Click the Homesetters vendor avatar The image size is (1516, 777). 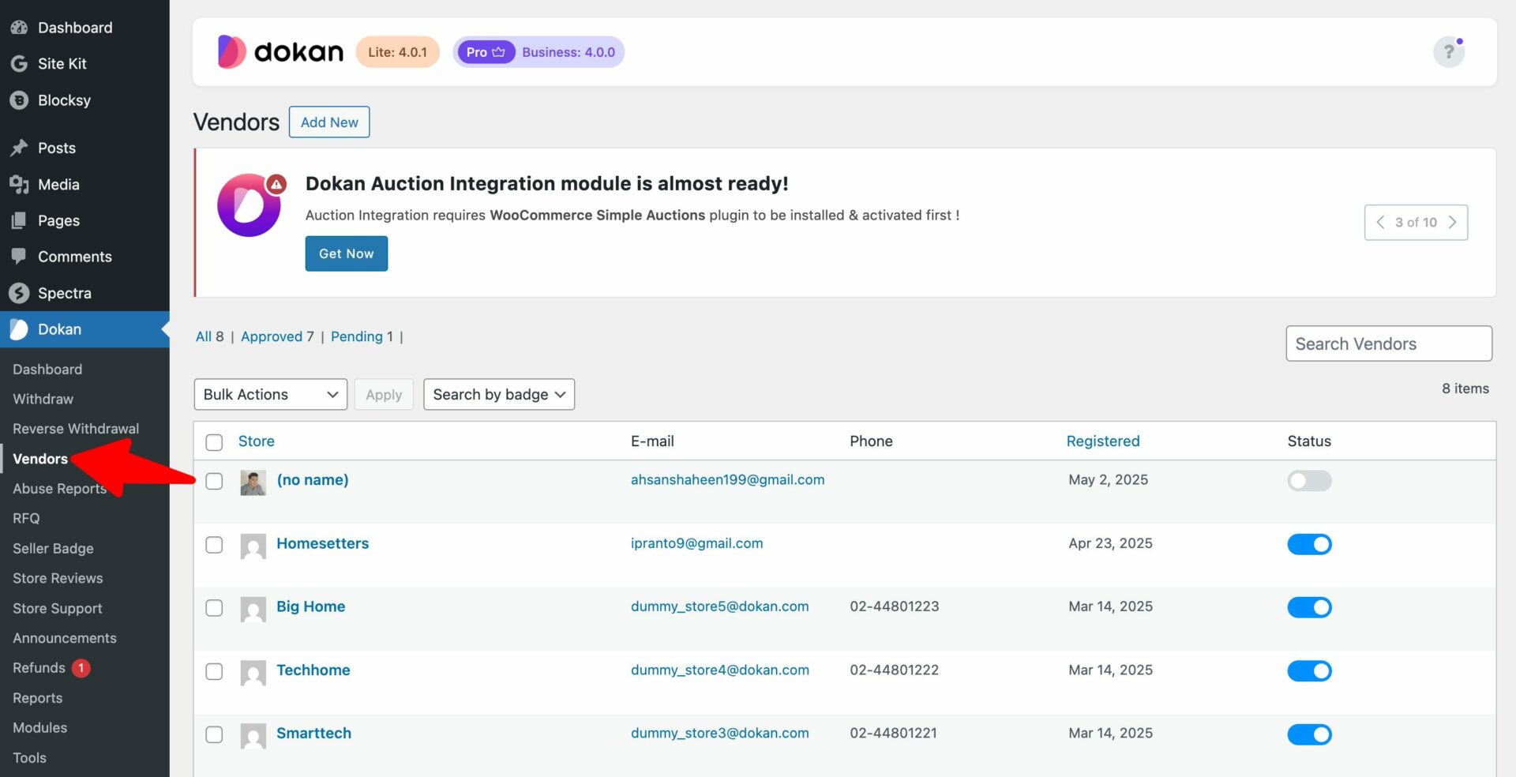253,546
